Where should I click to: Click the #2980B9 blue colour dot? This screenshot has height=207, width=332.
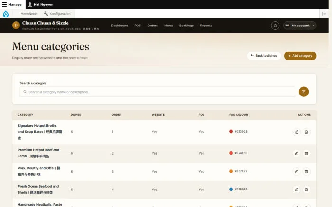[231, 189]
